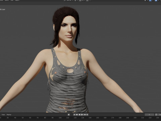161x121 pixels.
Task: Toggle the preview range clock icon
Action: coord(156,115)
